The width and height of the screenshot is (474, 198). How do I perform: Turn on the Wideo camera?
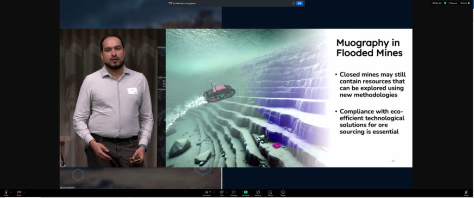(x=19, y=192)
